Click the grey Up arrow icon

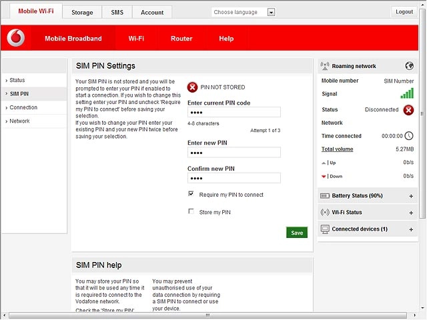click(x=323, y=163)
